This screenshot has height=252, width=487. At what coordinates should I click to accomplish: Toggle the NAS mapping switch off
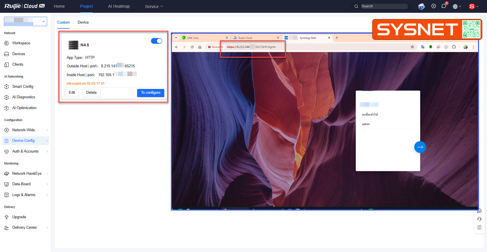click(156, 41)
